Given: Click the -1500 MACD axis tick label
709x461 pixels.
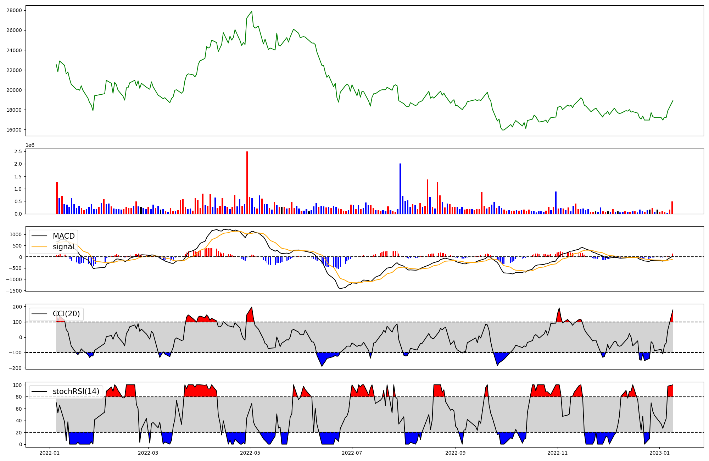Looking at the screenshot, I should [13, 291].
